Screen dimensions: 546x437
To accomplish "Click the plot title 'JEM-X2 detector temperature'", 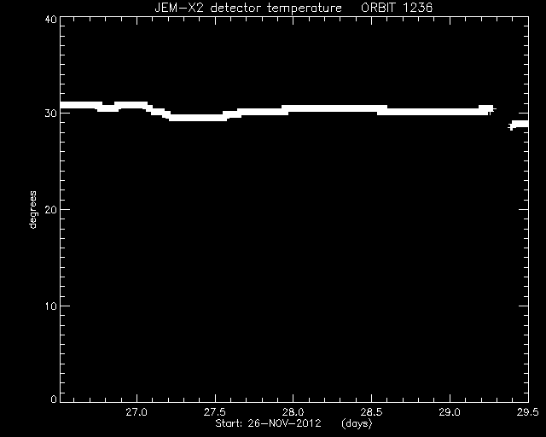I will [x=248, y=8].
